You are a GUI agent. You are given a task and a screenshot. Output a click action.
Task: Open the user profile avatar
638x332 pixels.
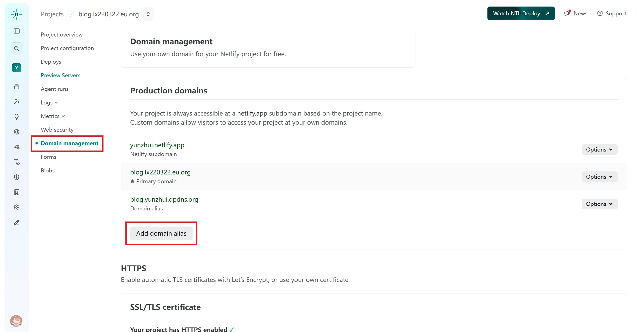point(16,321)
